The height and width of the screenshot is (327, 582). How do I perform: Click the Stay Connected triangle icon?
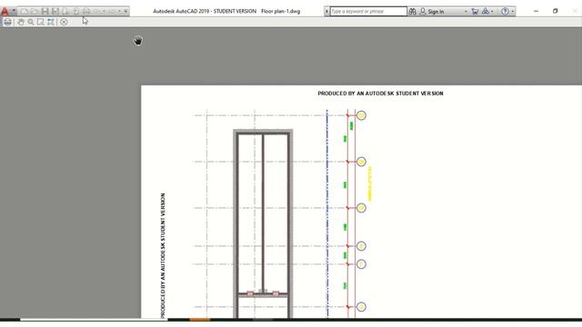pyautogui.click(x=485, y=12)
